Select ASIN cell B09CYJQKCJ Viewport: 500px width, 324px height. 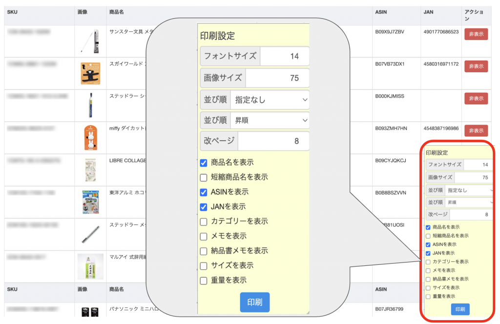coord(391,161)
